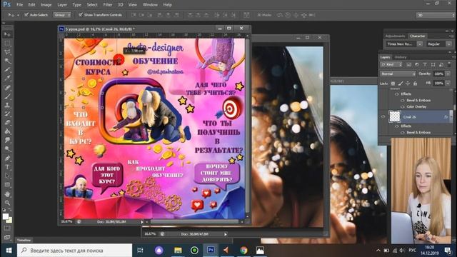Toggle Effects eye above Слой 26
Image resolution: width=457 pixels, height=257 pixels.
coord(397,94)
